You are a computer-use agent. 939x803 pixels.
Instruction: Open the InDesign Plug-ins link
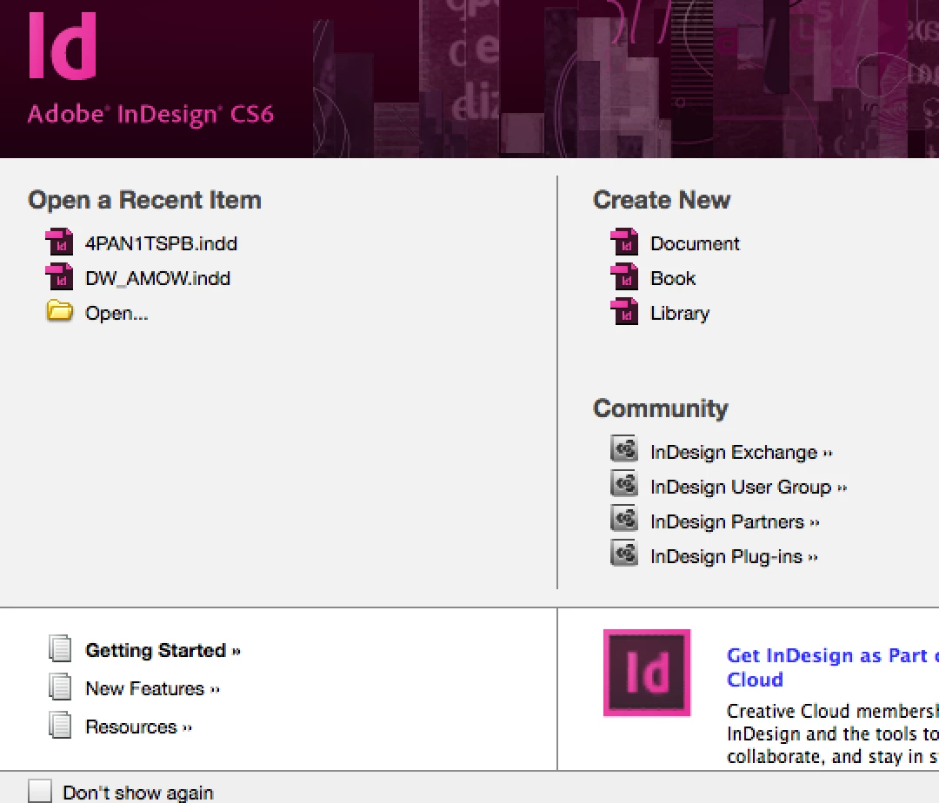[x=734, y=556]
